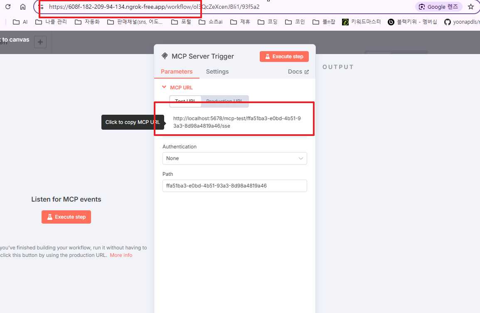Screen dimensions: 480x313
Task: Click the Path input field
Action: (x=234, y=185)
